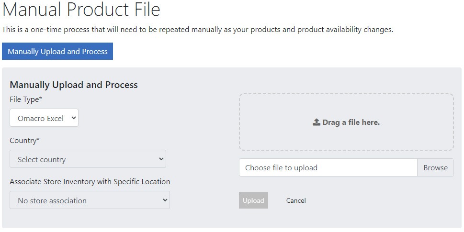Click the Manual Product File page heading
The height and width of the screenshot is (232, 464).
81,10
